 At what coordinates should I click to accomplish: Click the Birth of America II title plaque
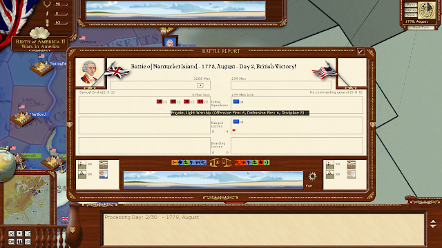pyautogui.click(x=40, y=44)
